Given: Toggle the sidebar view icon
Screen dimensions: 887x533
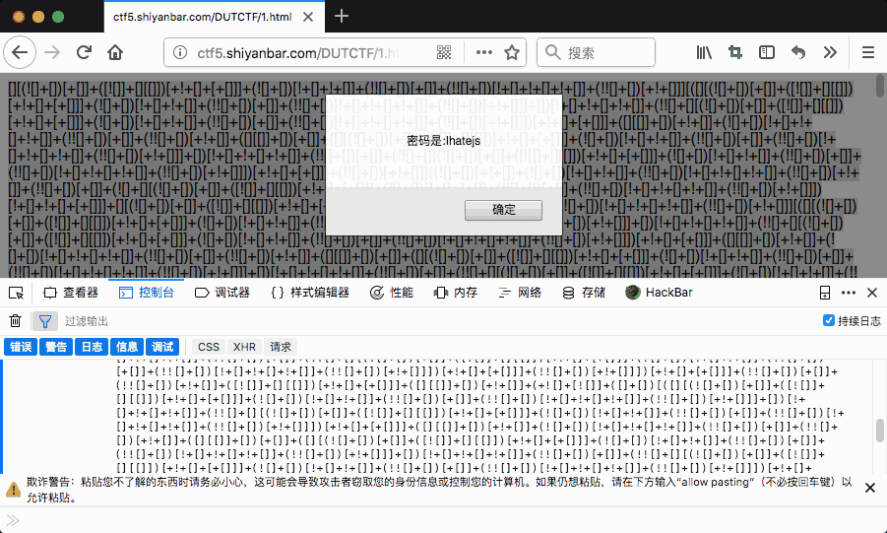Looking at the screenshot, I should point(767,52).
